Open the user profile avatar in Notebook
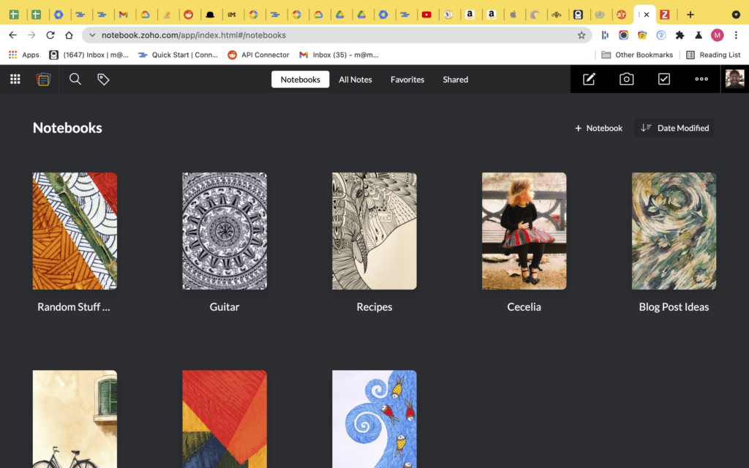 (x=734, y=79)
